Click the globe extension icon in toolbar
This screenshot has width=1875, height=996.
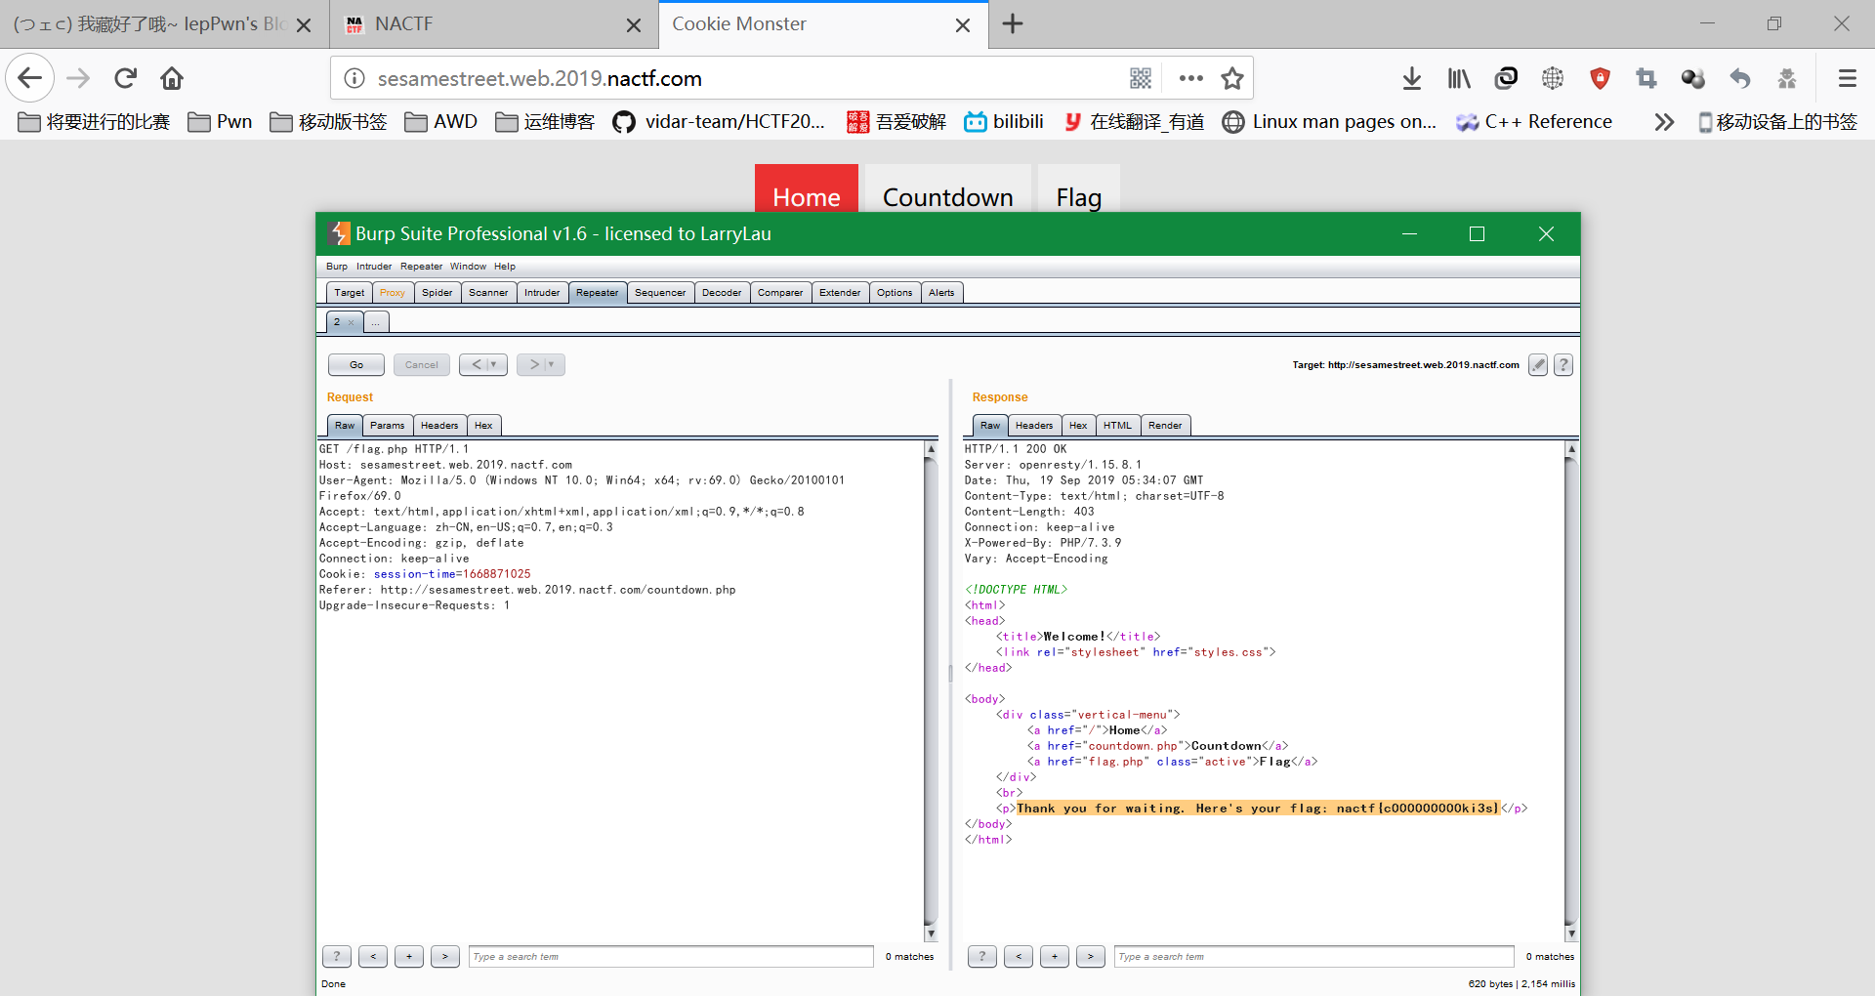[x=1553, y=78]
